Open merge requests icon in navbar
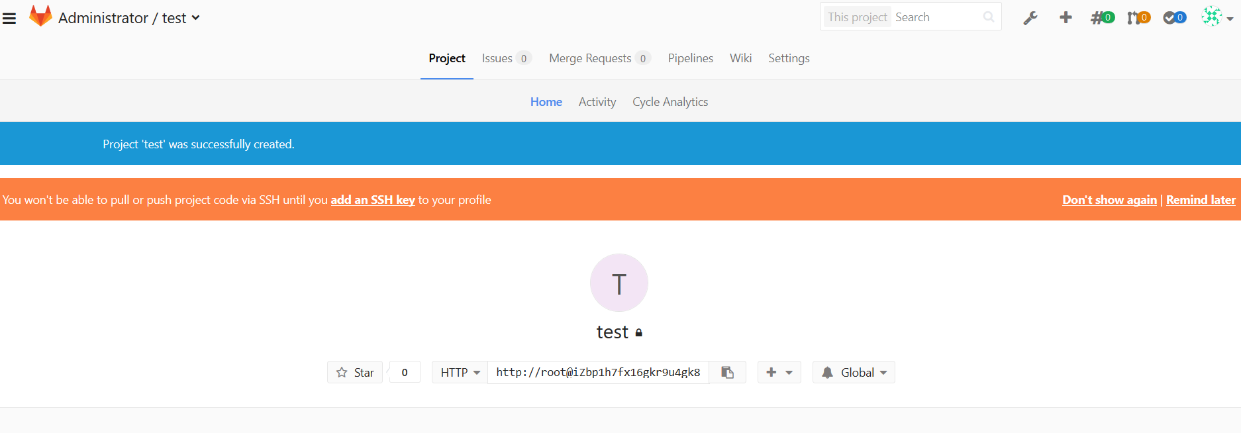Image resolution: width=1241 pixels, height=433 pixels. point(1138,18)
